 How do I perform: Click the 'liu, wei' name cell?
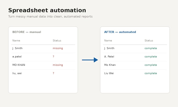(17, 73)
